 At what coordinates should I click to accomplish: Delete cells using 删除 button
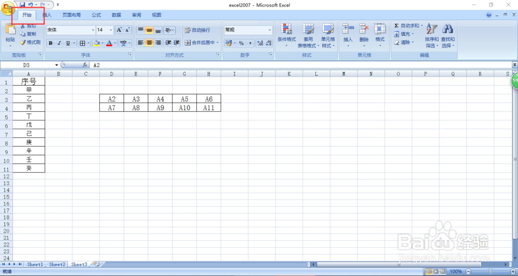coord(364,36)
